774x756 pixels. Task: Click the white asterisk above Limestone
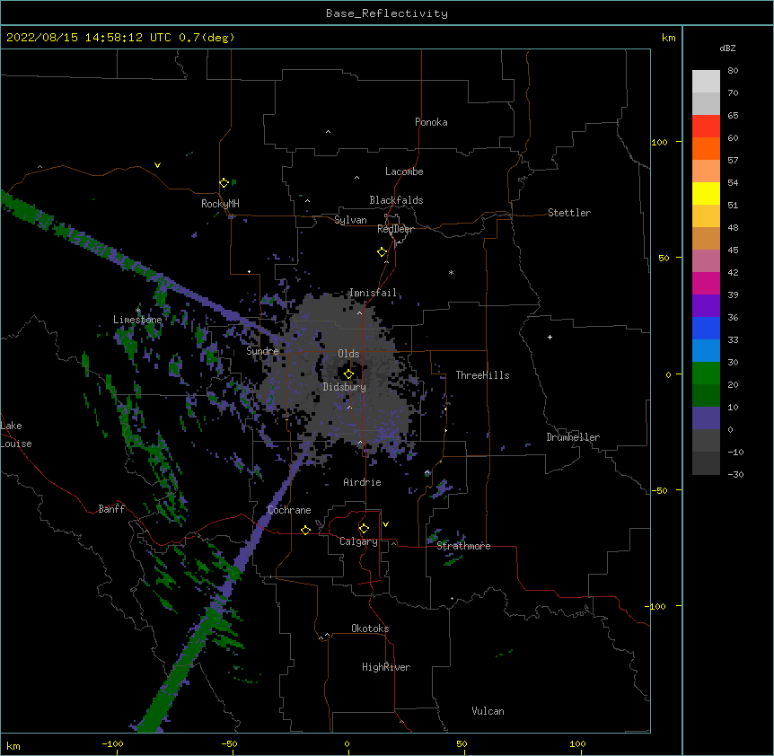click(137, 311)
